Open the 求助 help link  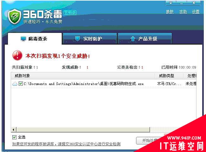pos(183,12)
